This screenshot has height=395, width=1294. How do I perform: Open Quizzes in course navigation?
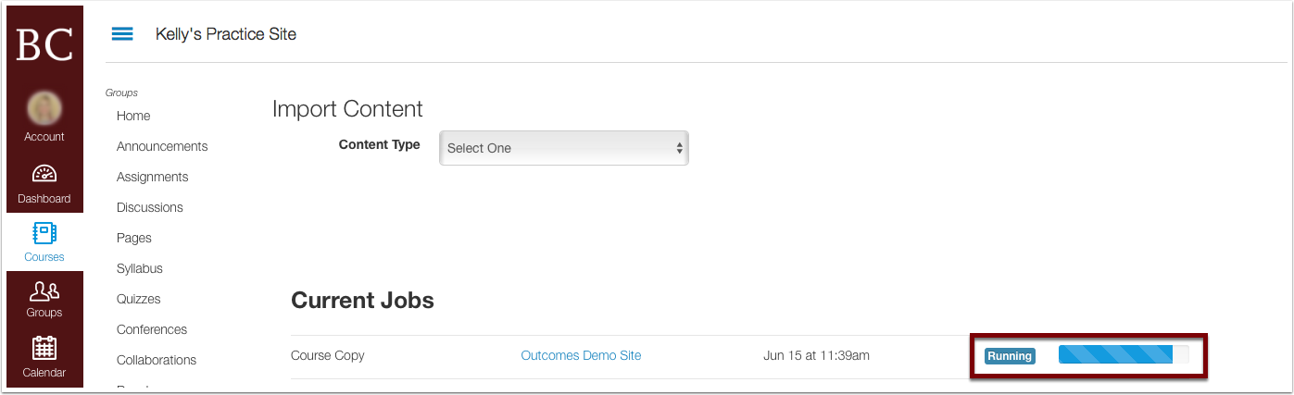pos(138,299)
